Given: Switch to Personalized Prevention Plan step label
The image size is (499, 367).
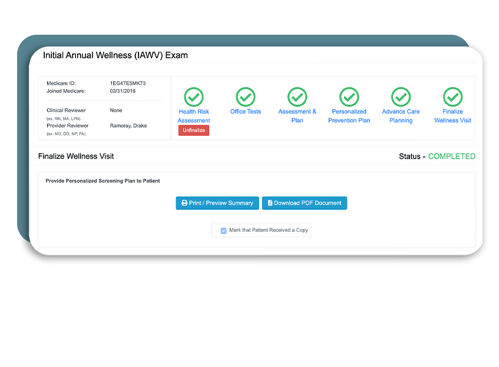Looking at the screenshot, I should [x=349, y=116].
